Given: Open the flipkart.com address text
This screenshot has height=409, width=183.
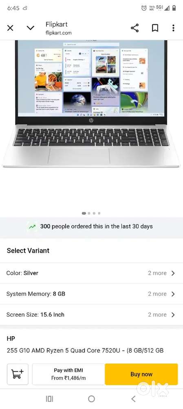Looking at the screenshot, I should tap(59, 33).
